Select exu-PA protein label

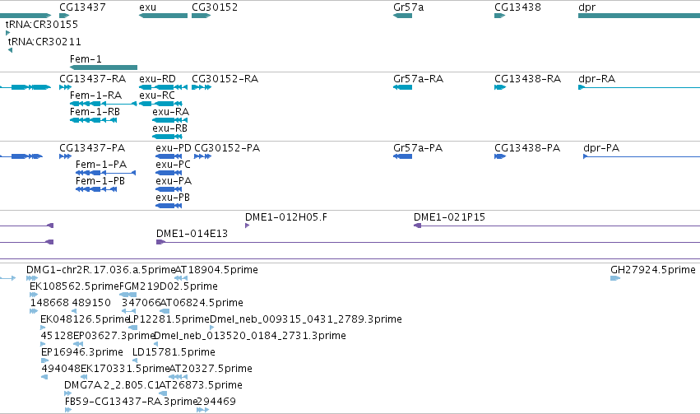[174, 181]
